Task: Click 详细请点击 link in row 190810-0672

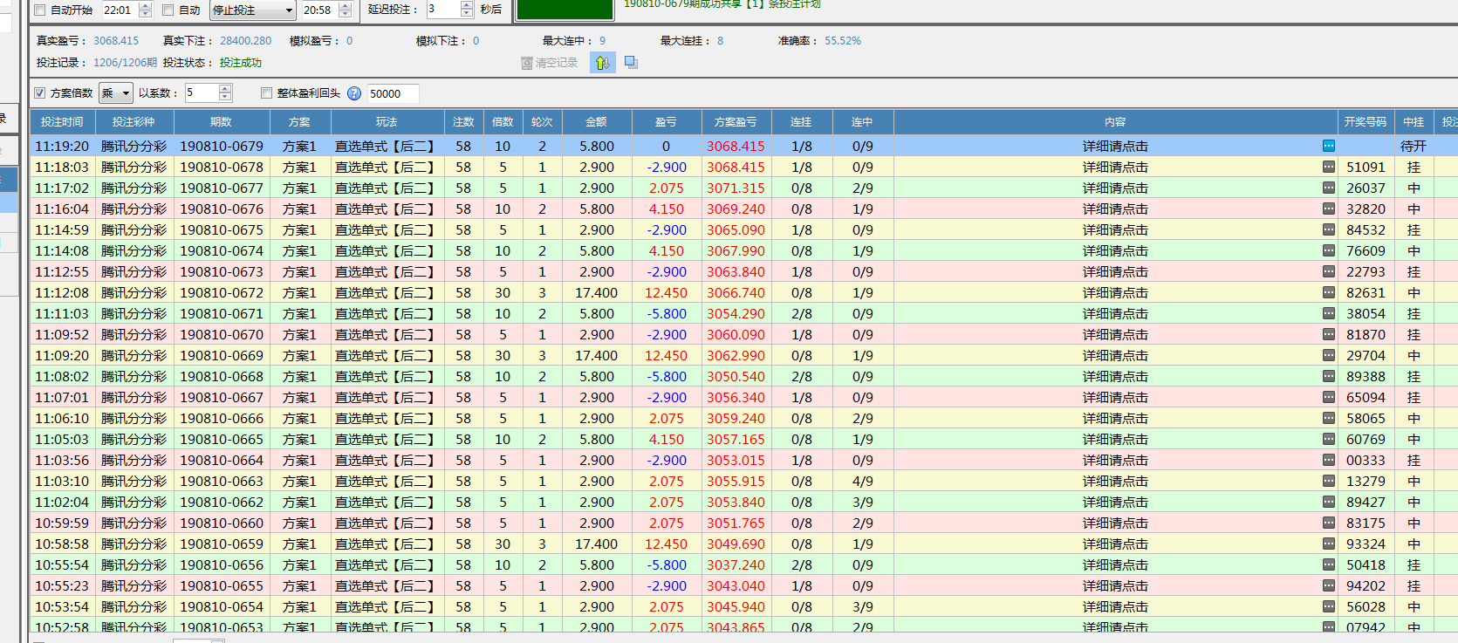Action: click(1115, 293)
